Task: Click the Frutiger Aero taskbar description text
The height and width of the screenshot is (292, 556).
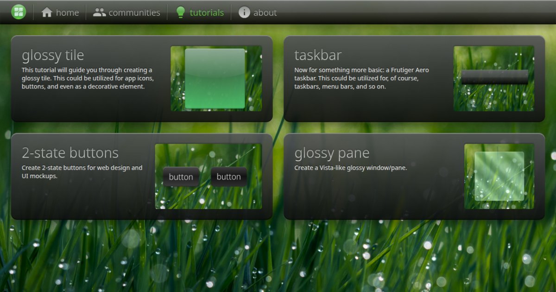Action: tap(361, 78)
